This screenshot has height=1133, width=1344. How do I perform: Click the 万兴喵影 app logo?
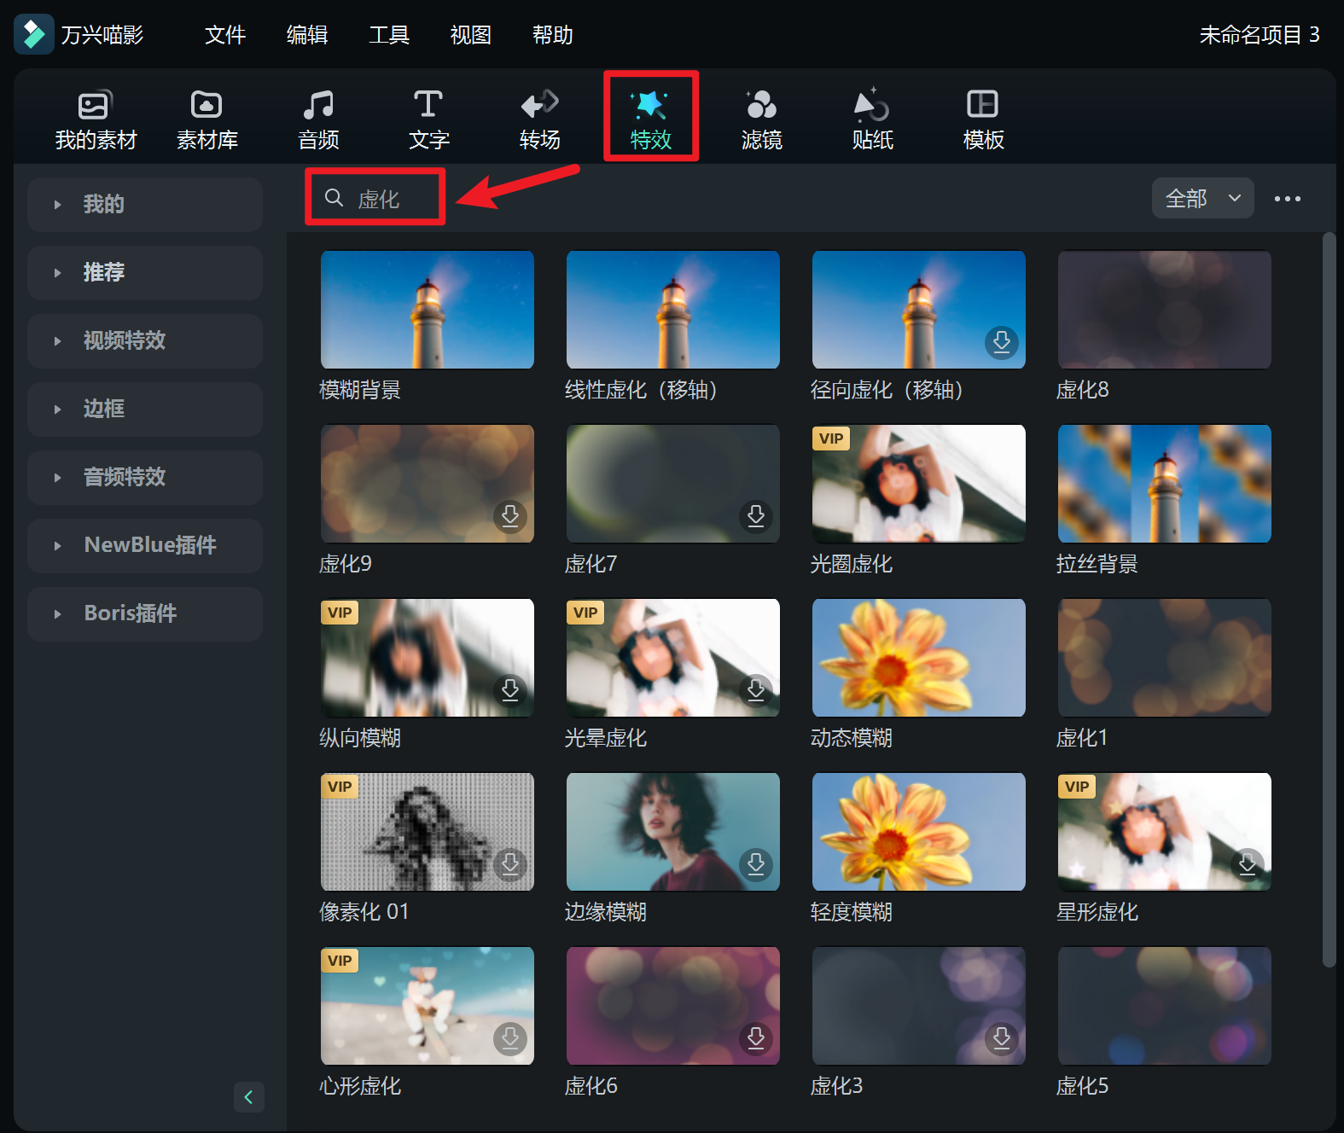click(34, 34)
